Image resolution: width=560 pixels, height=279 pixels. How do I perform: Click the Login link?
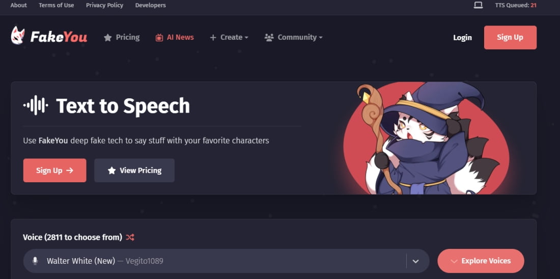462,38
